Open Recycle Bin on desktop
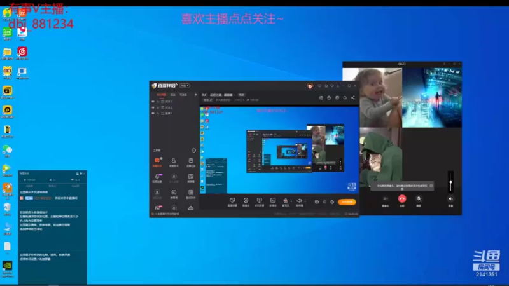The image size is (509, 286). [x=7, y=209]
